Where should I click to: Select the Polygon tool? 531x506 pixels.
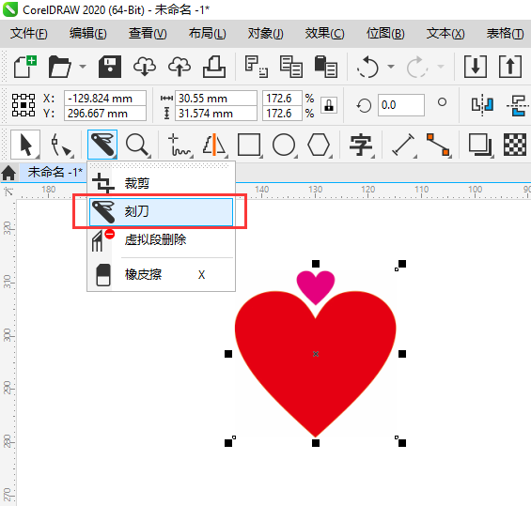pyautogui.click(x=319, y=145)
